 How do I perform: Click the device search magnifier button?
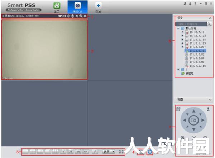coord(209,24)
